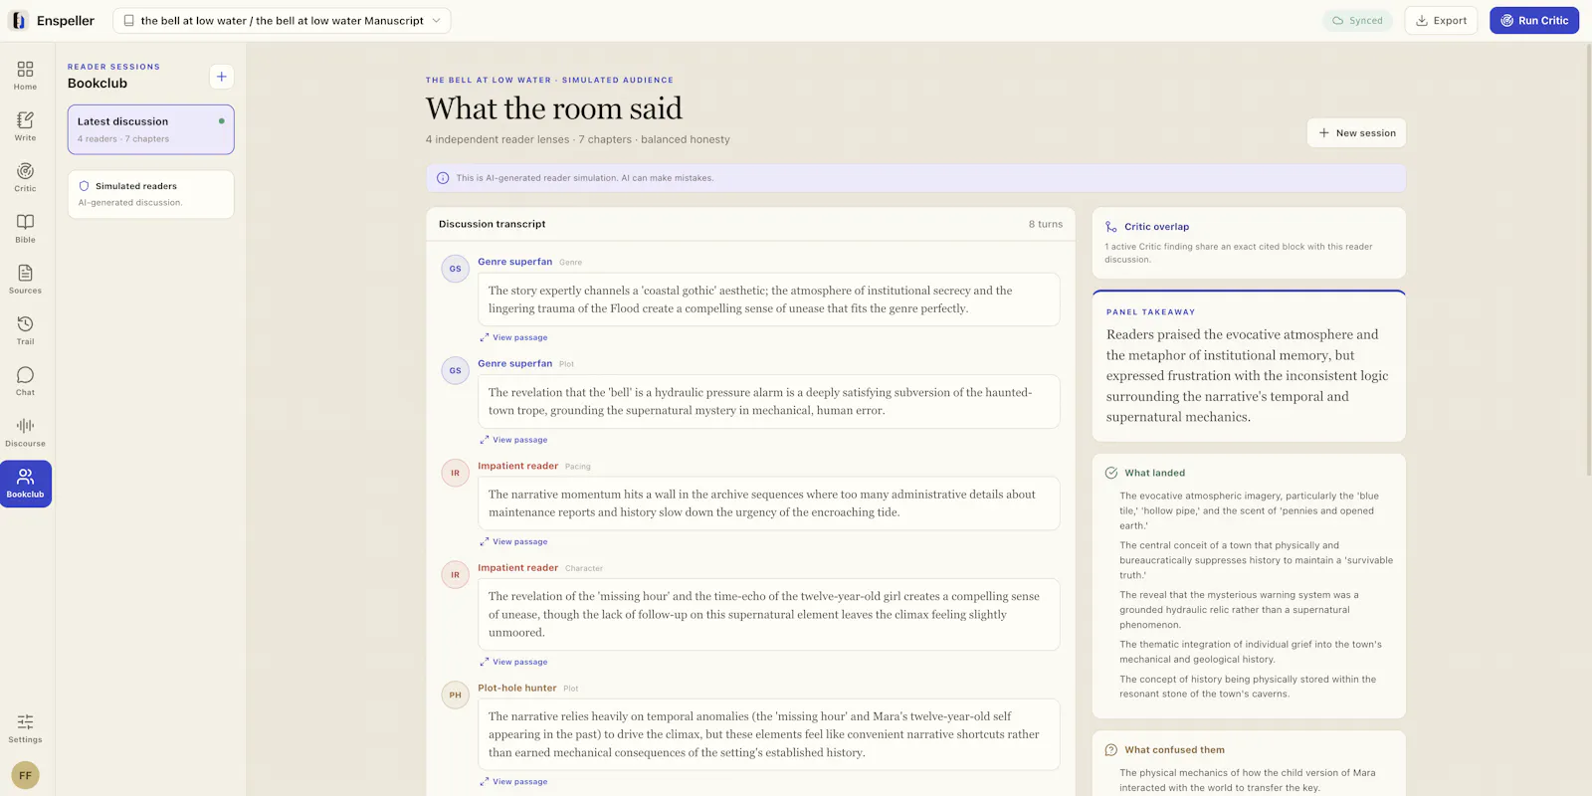Select the Bookclub sidebar item
The height and width of the screenshot is (796, 1592).
pos(26,484)
